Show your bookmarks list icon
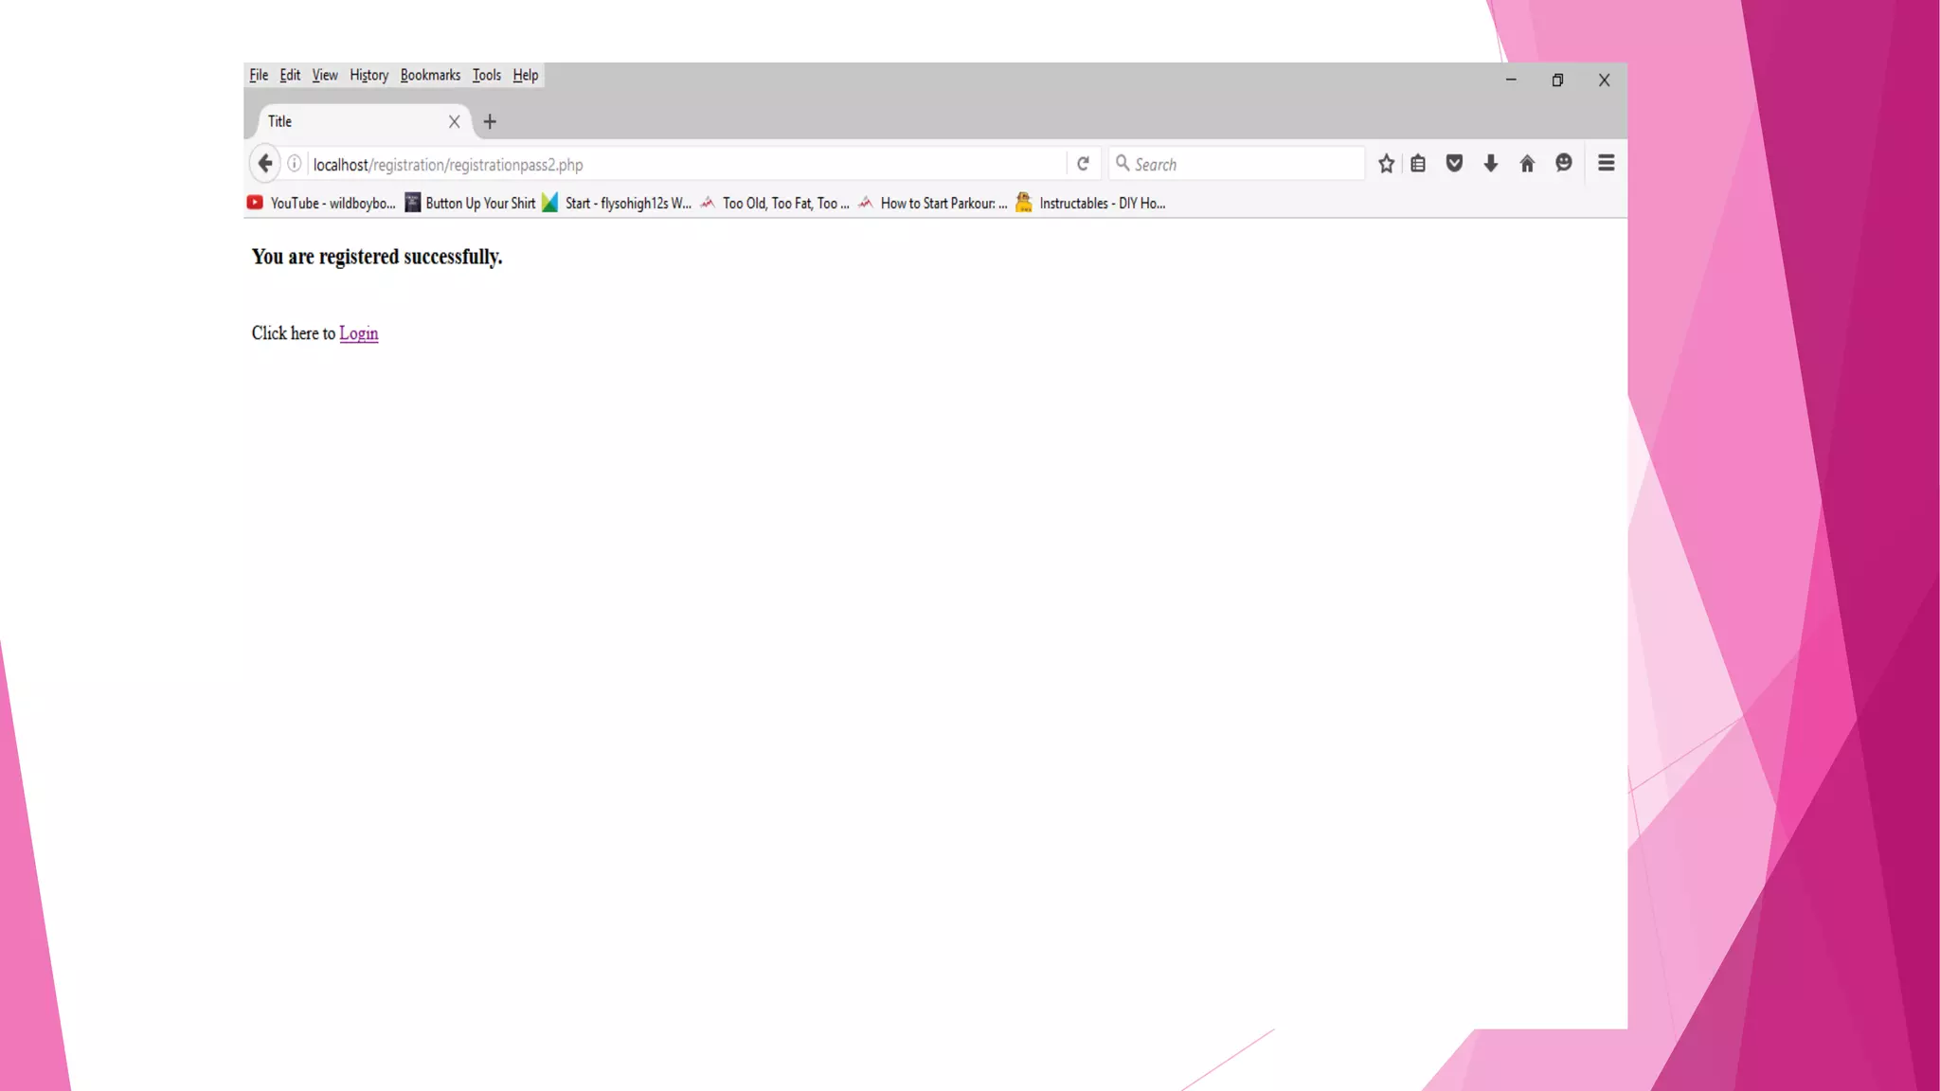Screen dimensions: 1940x1091 1418,164
